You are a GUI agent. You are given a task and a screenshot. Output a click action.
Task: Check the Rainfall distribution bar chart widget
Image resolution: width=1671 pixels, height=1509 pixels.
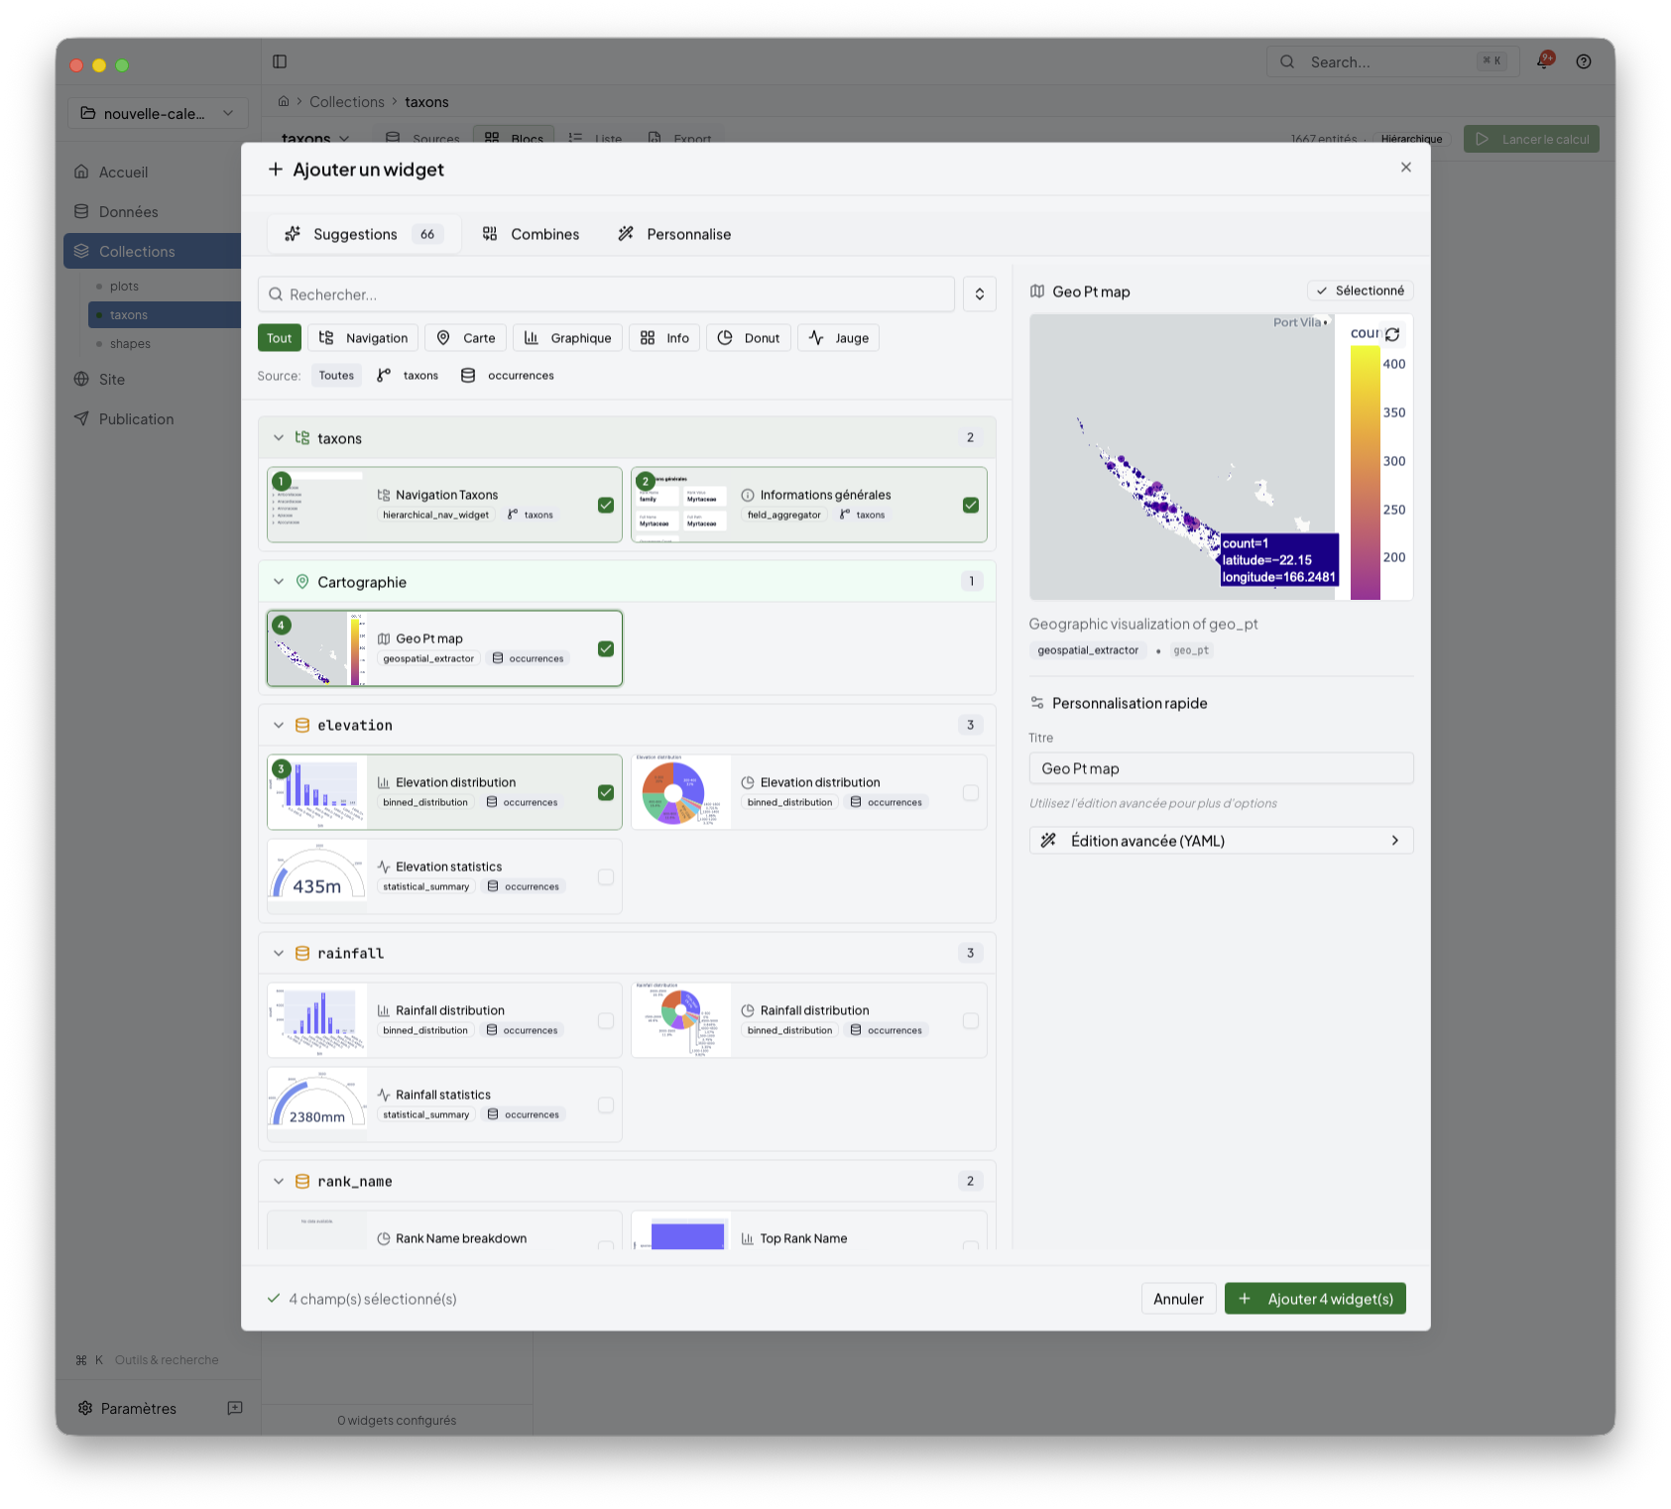tap(606, 1021)
